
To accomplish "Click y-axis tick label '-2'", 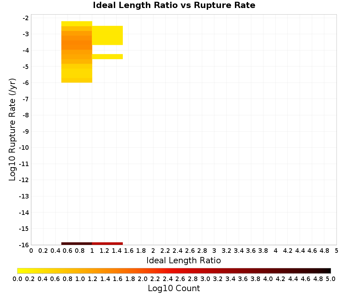I will tap(26, 18).
